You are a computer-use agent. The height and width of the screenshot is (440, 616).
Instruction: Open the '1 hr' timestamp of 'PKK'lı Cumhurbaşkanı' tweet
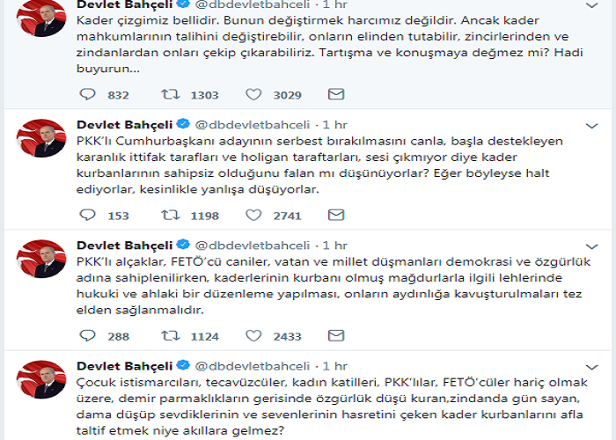click(x=336, y=123)
